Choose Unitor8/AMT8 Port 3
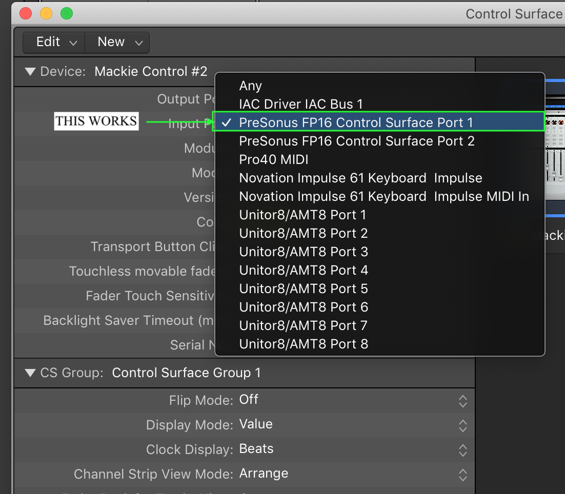 click(x=379, y=252)
